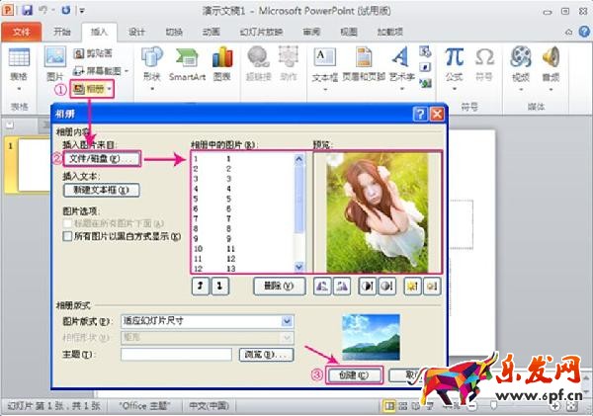The width and height of the screenshot is (593, 416).
Task: Click the 浏览 browse button
Action: [266, 355]
